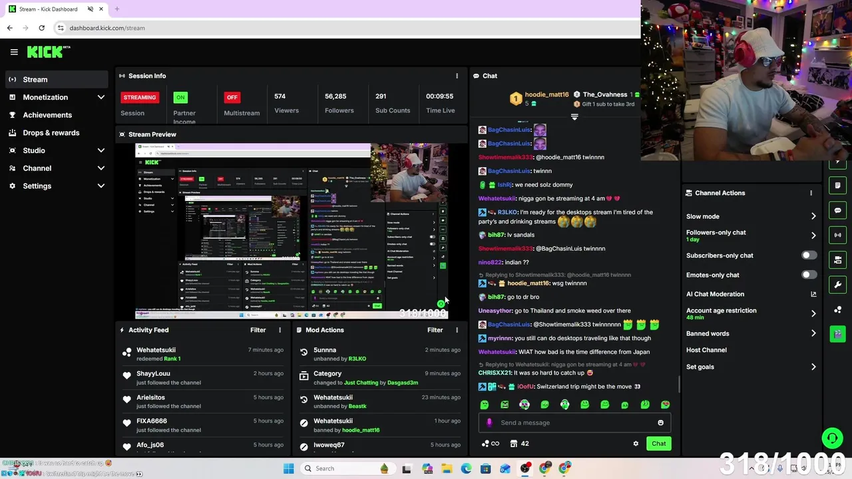Expand Slow mode options
The width and height of the screenshot is (852, 479).
pos(813,216)
